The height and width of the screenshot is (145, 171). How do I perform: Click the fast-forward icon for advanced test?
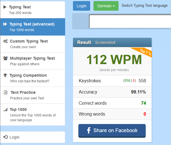coord(5,24)
